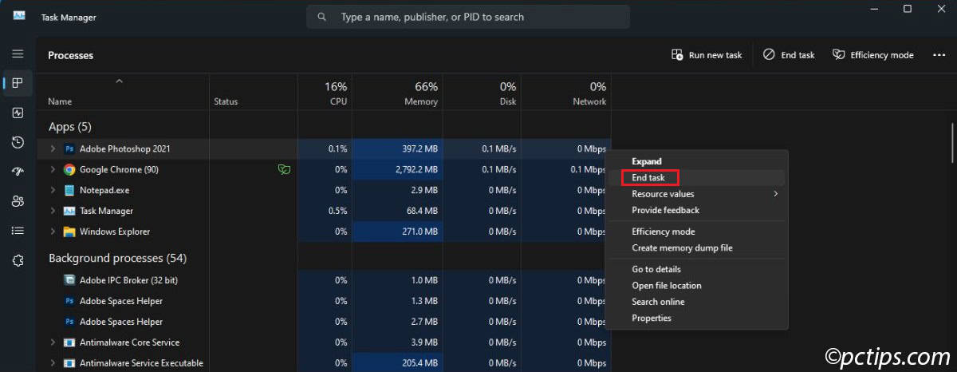957x372 pixels.
Task: Open the Services sidebar page
Action: pos(18,260)
